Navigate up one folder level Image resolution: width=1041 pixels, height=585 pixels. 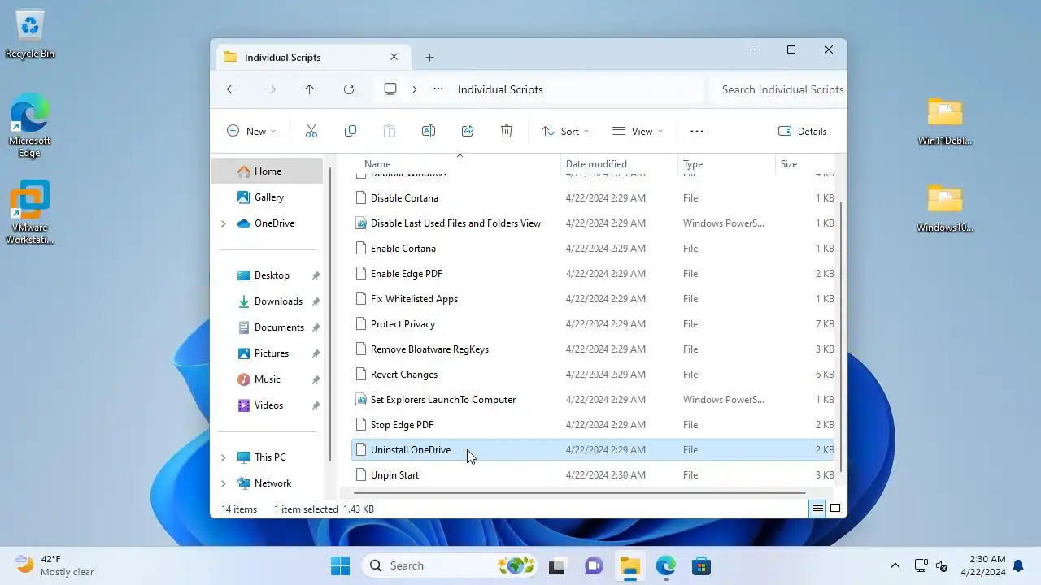point(310,89)
